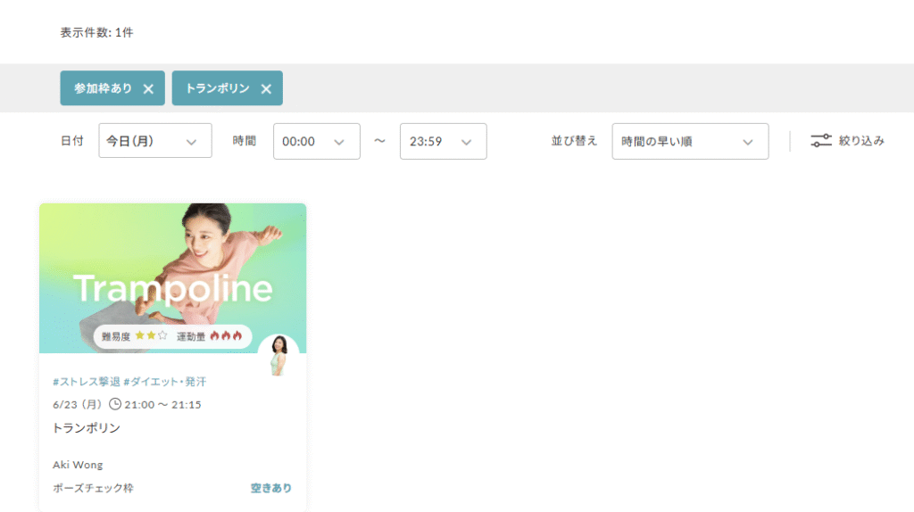
Task: Remove the トランポリン filter with its X
Action: point(266,89)
